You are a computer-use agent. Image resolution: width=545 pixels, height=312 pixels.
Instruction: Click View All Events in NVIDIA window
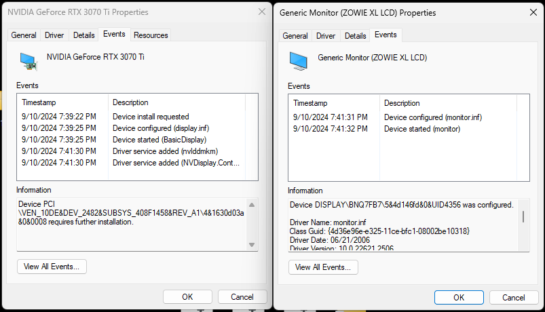click(x=52, y=267)
